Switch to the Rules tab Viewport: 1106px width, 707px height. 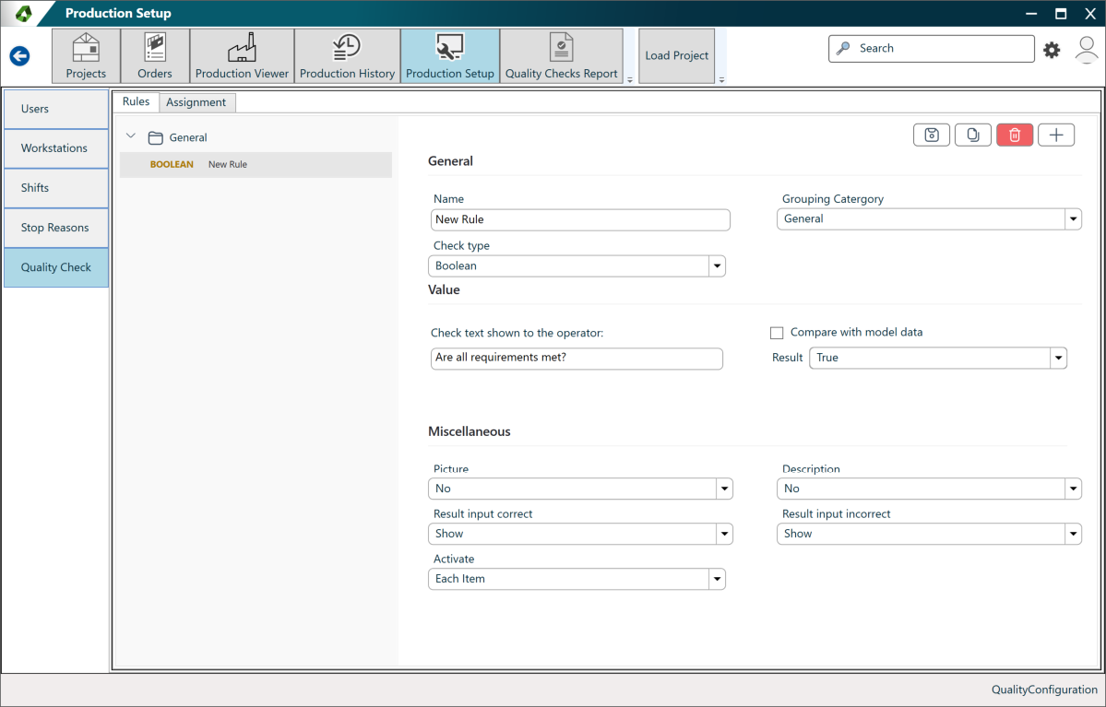click(137, 101)
